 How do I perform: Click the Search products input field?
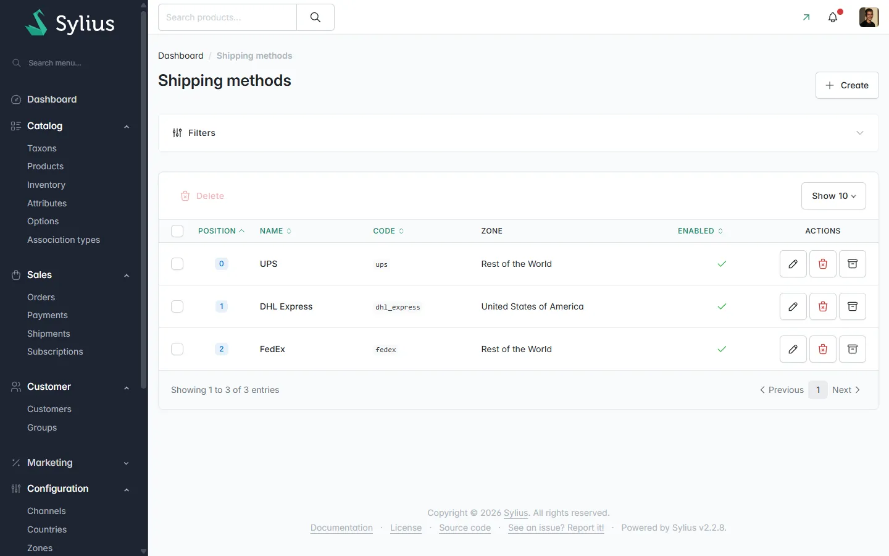227,17
